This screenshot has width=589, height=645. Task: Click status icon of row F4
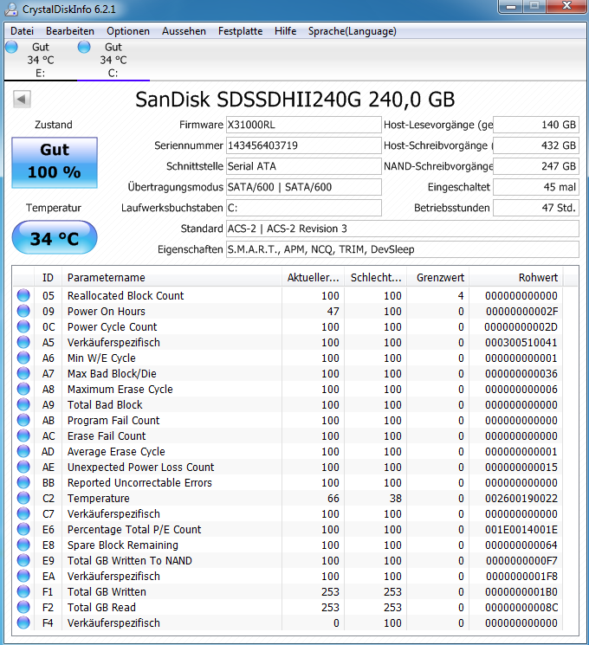pos(23,622)
